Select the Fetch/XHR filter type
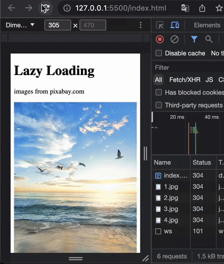224x264 pixels. tap(185, 80)
